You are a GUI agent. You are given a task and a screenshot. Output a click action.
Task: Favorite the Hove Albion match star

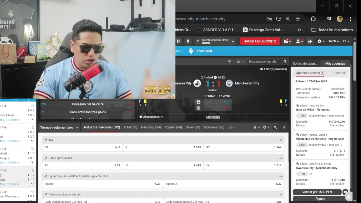(x=33, y=106)
